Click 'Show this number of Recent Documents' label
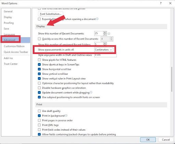This screenshot has width=175, height=144. tap(61, 33)
